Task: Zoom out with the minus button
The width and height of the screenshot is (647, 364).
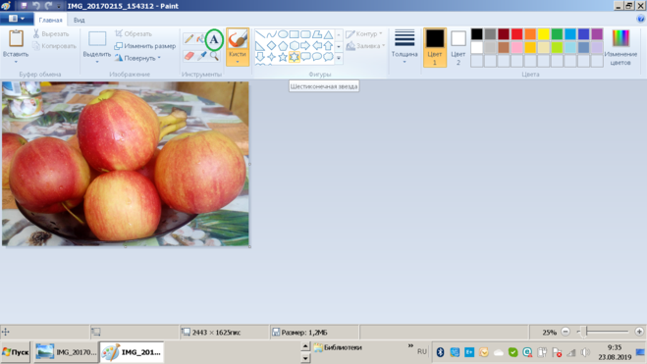Action: [566, 332]
